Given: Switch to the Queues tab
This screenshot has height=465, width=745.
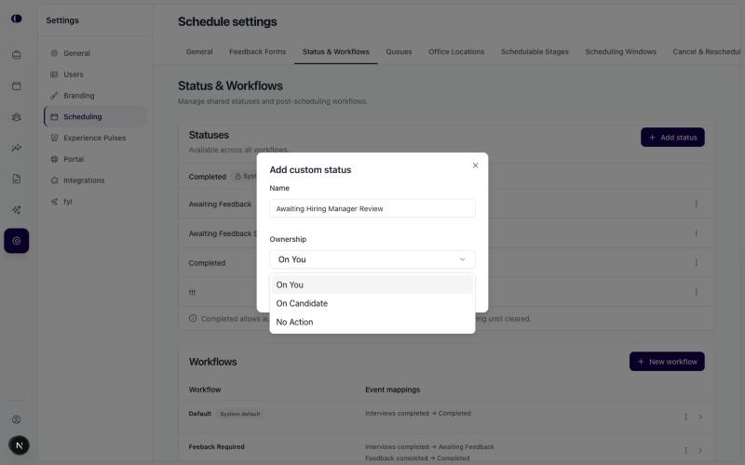Looking at the screenshot, I should click(399, 52).
